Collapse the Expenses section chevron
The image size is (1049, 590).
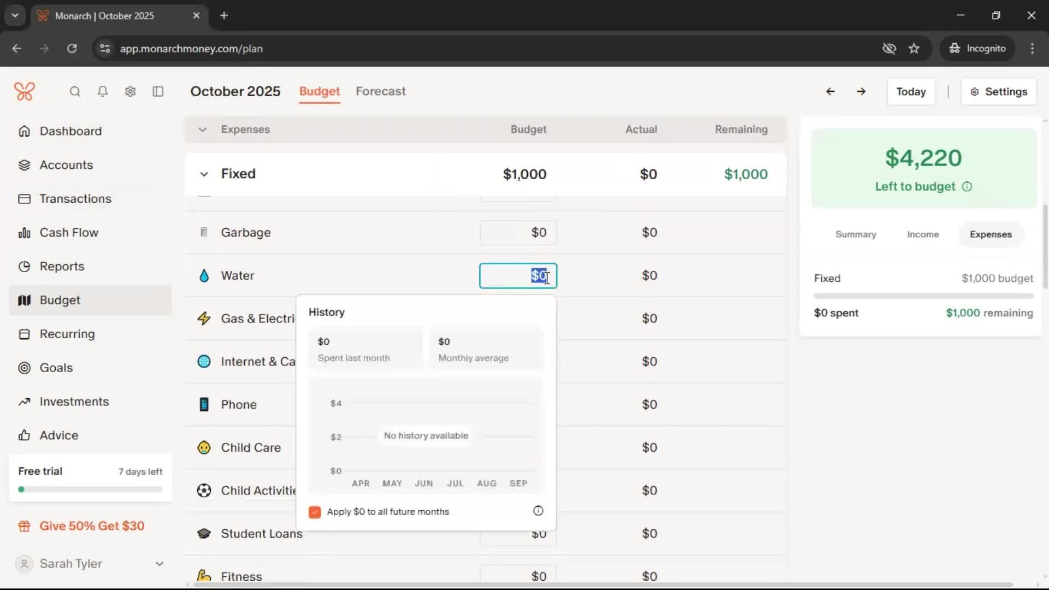pos(202,129)
